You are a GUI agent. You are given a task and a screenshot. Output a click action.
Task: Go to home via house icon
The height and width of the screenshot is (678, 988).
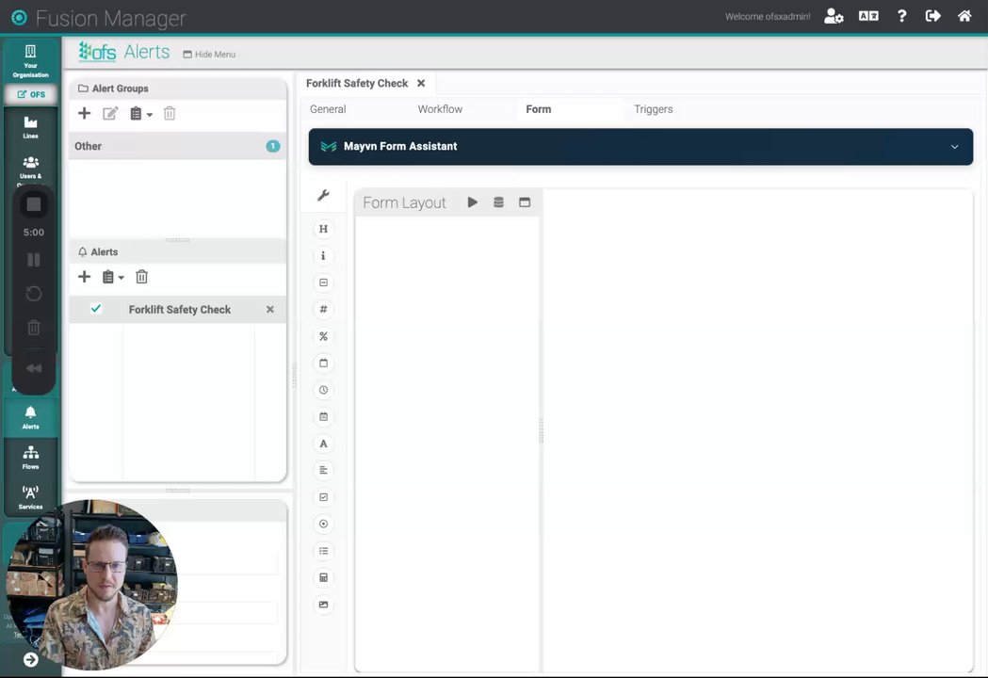(964, 16)
